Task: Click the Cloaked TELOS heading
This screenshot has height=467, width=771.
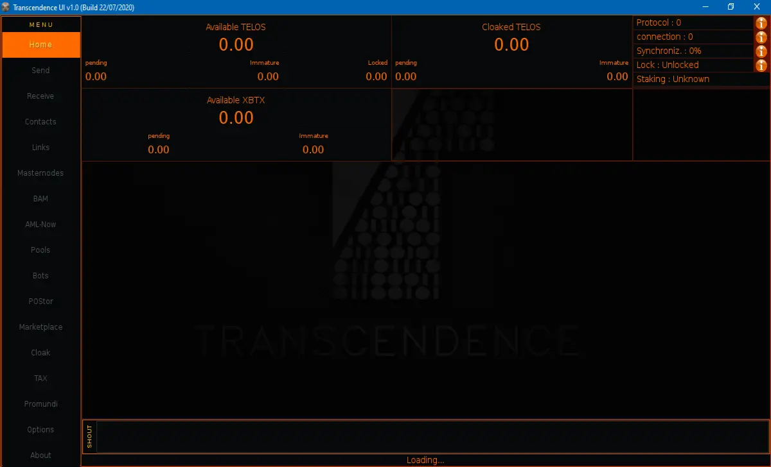Action: click(511, 27)
